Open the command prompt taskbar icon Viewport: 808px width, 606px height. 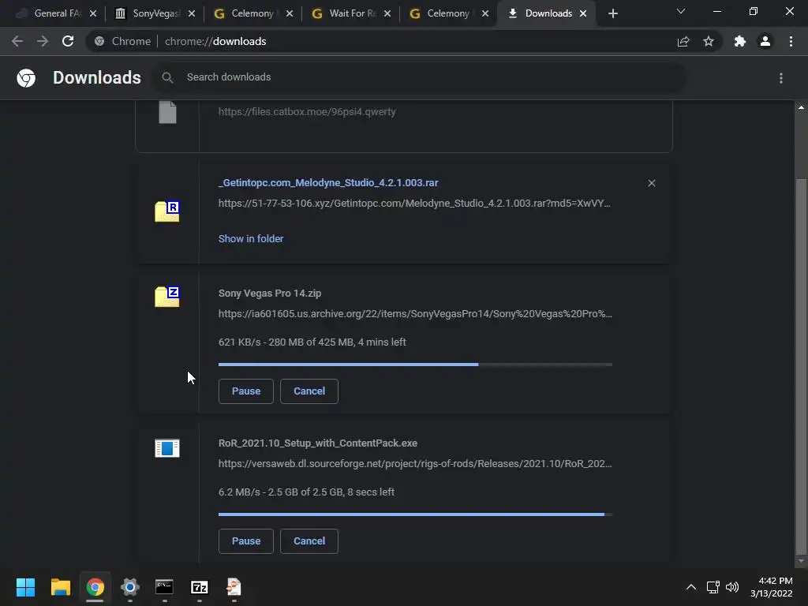(164, 587)
